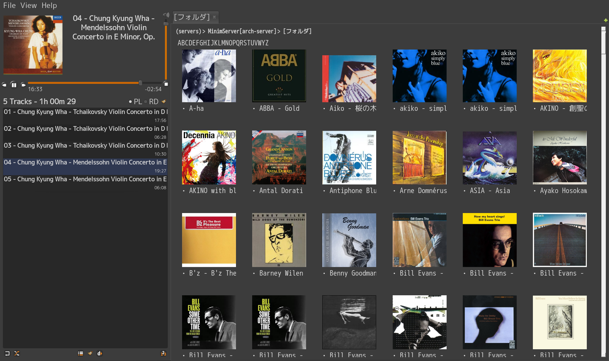
Task: Pause the current playback
Action: pos(14,85)
